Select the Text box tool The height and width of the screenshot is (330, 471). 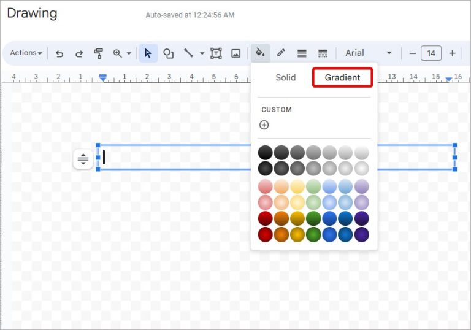[x=216, y=53]
